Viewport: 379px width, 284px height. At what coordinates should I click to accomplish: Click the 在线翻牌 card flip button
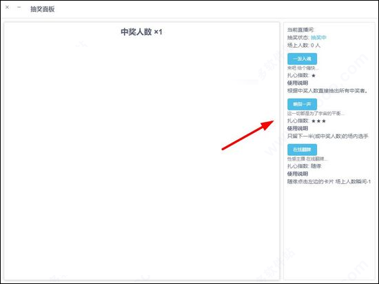pyautogui.click(x=302, y=150)
